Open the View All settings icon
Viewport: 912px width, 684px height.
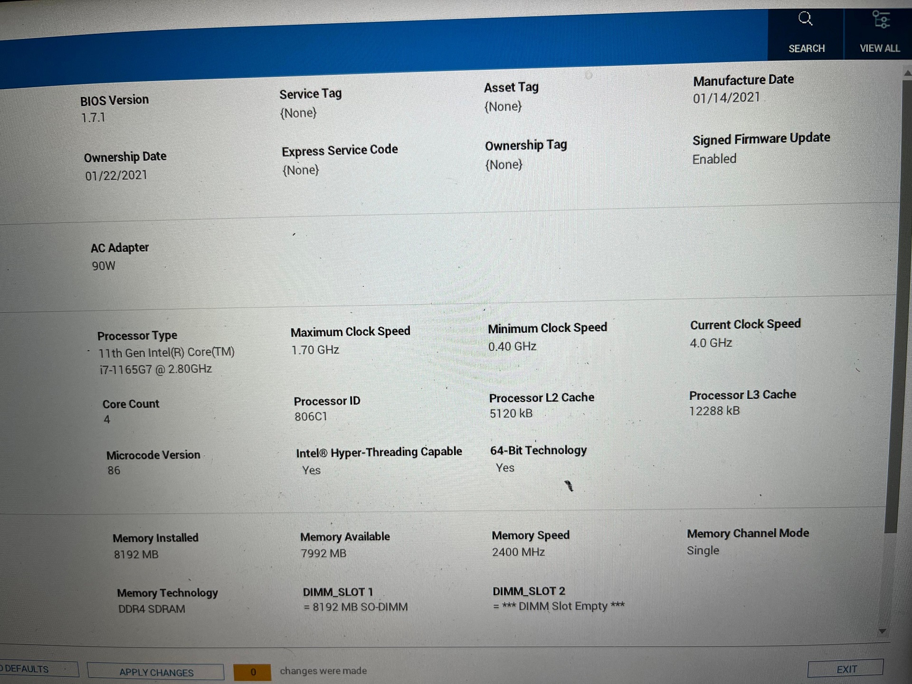pyautogui.click(x=881, y=20)
